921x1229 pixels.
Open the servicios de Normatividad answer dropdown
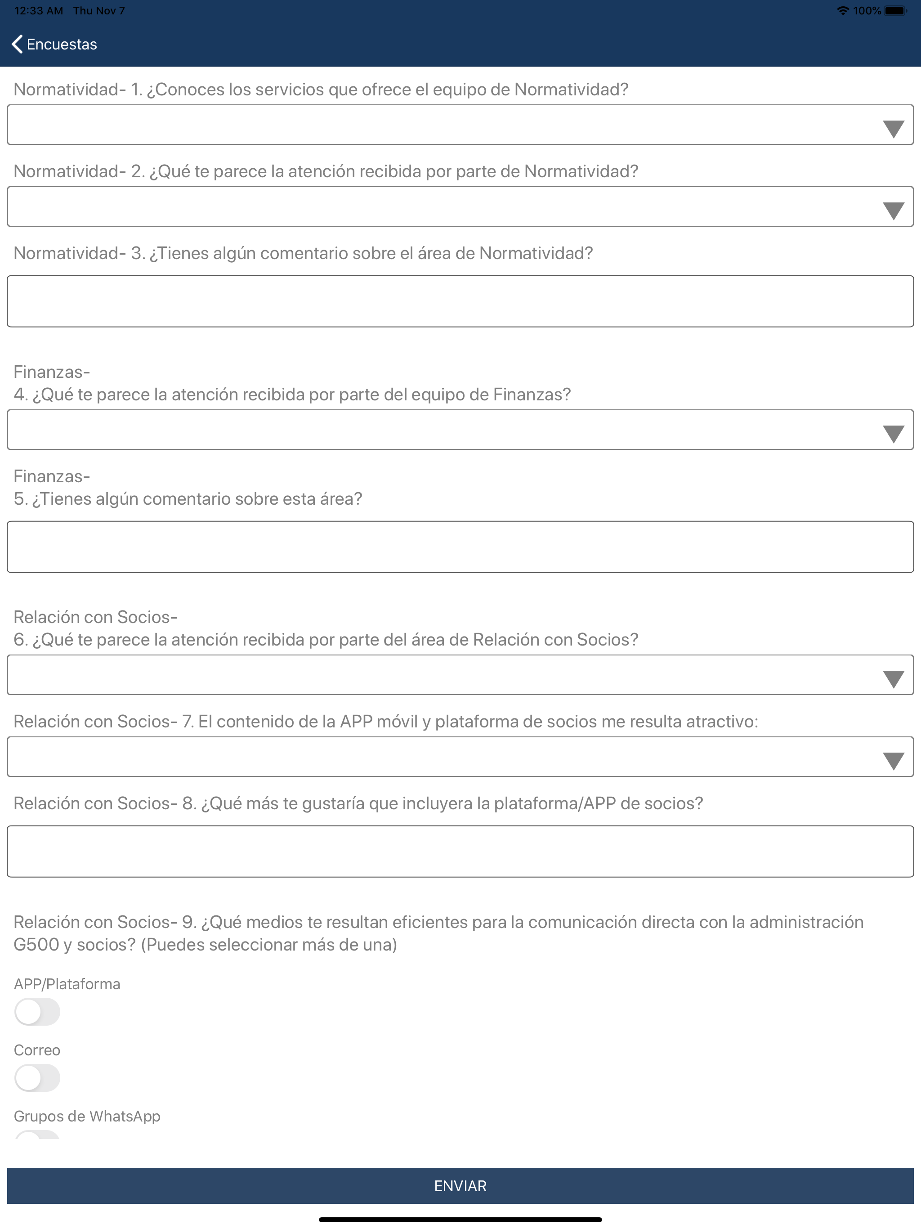[460, 125]
